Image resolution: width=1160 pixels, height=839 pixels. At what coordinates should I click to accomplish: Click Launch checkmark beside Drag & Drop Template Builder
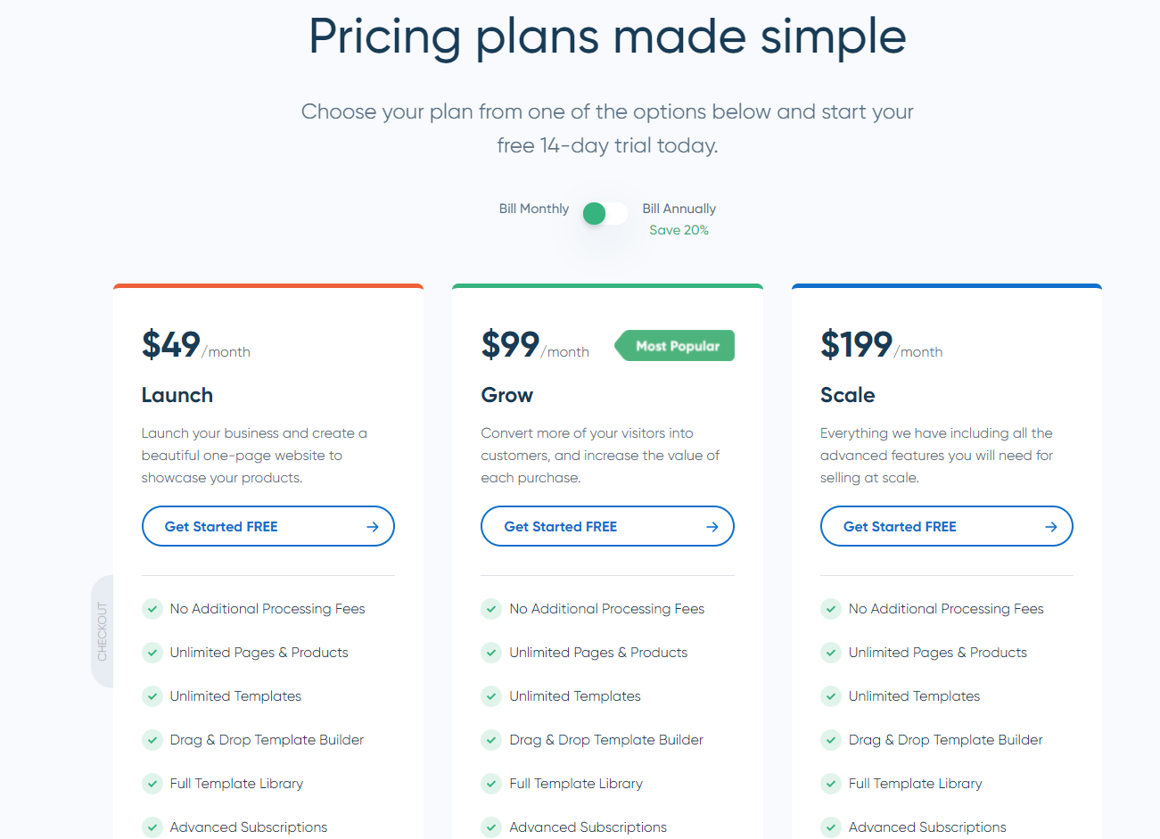[152, 740]
